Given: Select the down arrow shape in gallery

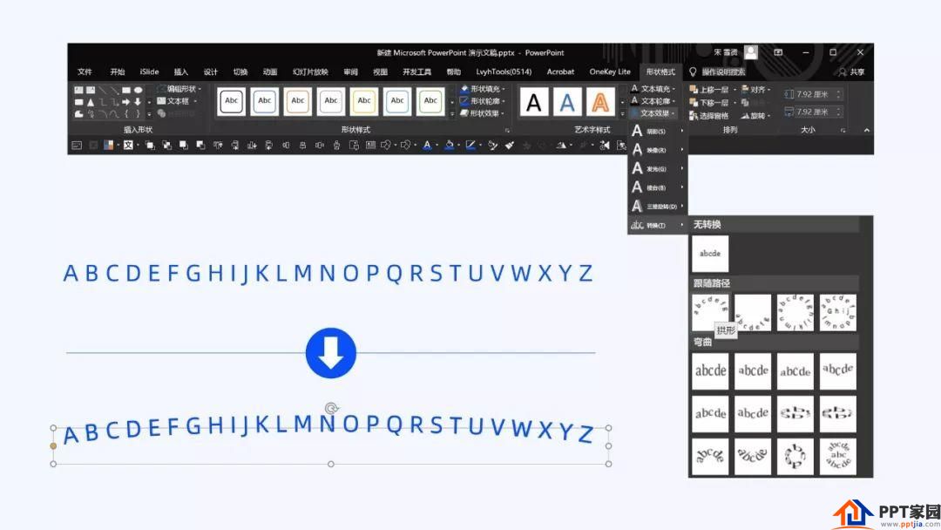Looking at the screenshot, I should 138,101.
